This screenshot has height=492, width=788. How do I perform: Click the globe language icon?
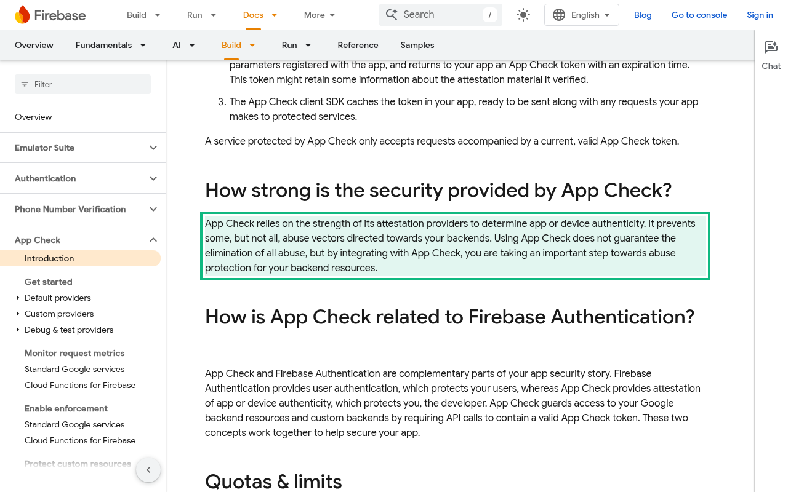tap(559, 15)
